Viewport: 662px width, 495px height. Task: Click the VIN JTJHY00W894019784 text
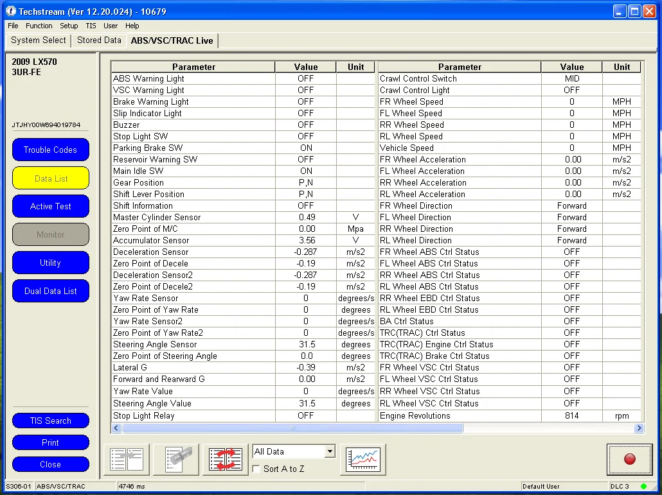coord(46,125)
